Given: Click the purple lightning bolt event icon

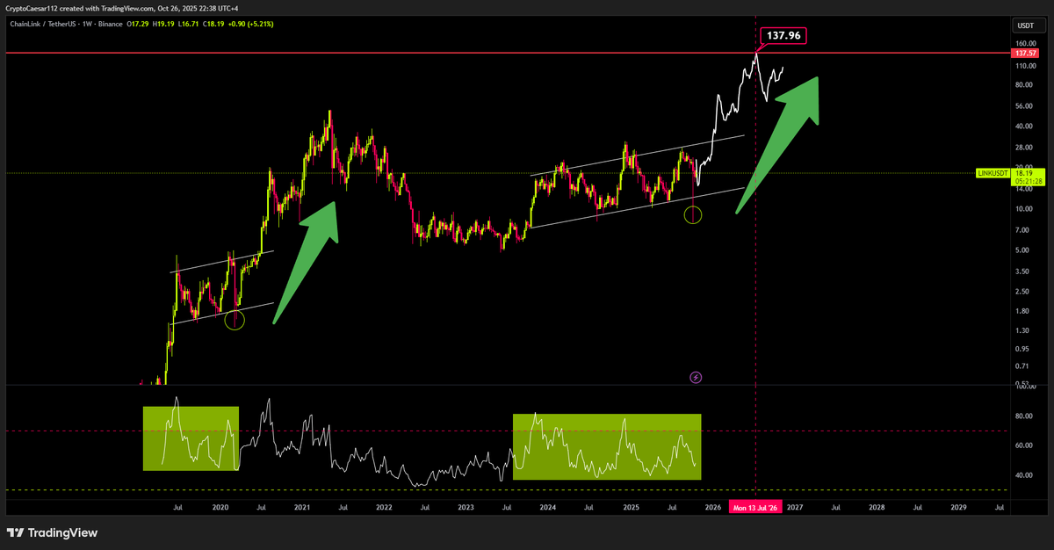Looking at the screenshot, I should 696,377.
